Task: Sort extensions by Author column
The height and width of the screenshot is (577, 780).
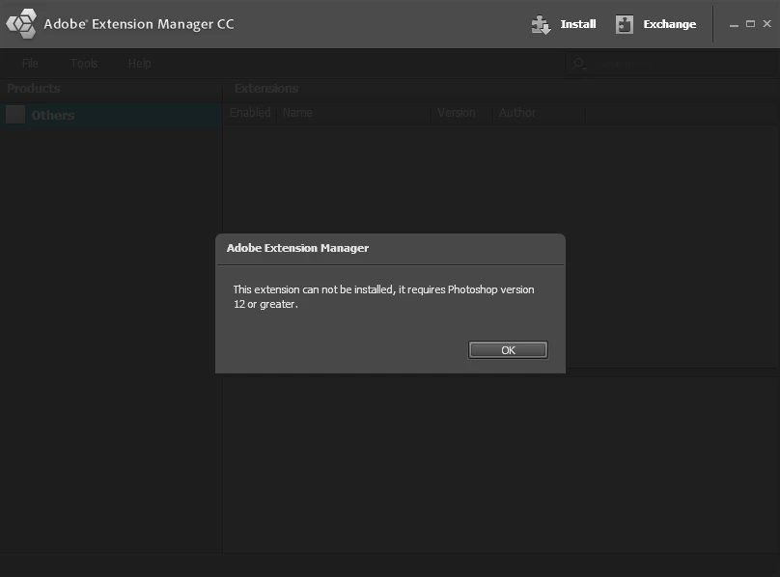Action: pyautogui.click(x=540, y=113)
